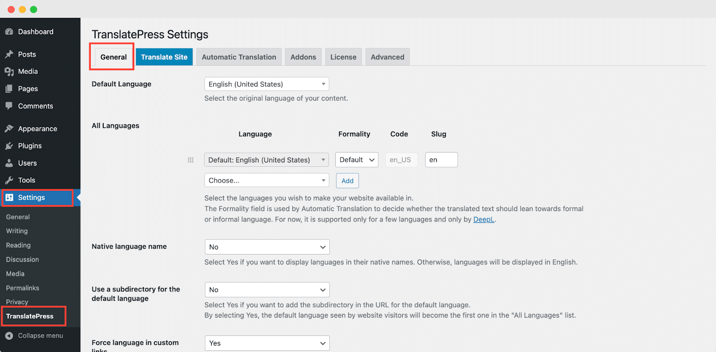716x352 pixels.
Task: Open the Posts menu label
Action: pos(27,54)
